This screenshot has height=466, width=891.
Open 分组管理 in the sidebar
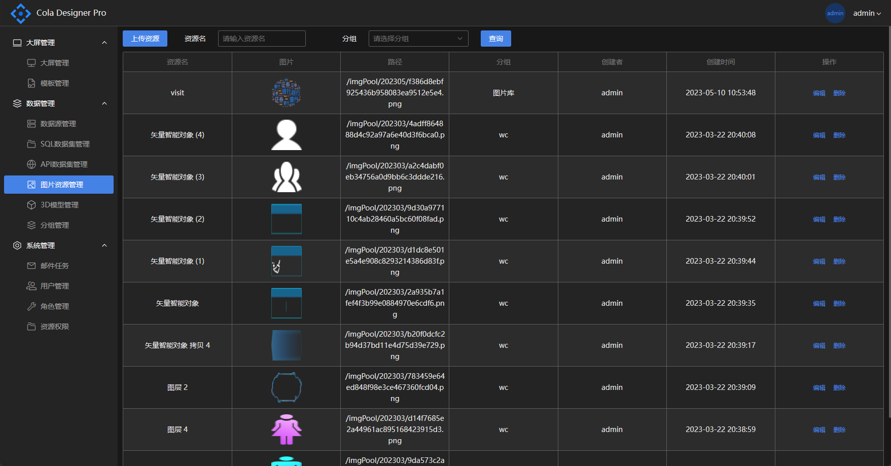point(55,225)
